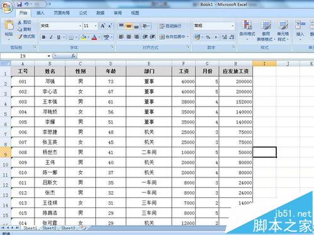Open the Sheet2 worksheet tab

49,228
